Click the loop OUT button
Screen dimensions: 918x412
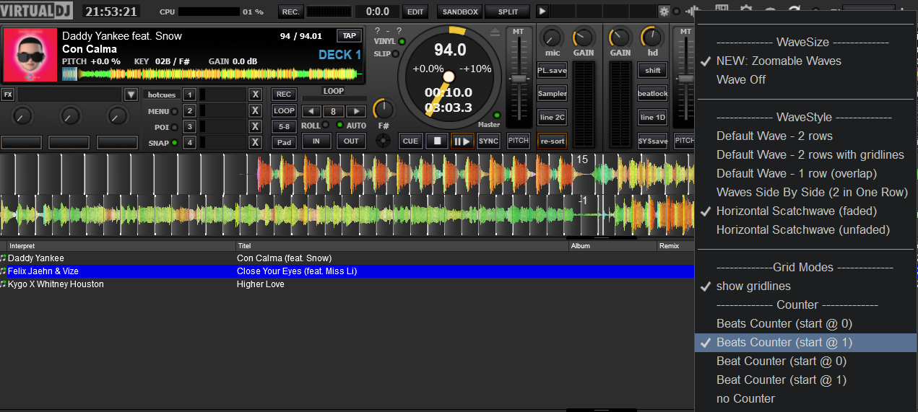[x=351, y=141]
